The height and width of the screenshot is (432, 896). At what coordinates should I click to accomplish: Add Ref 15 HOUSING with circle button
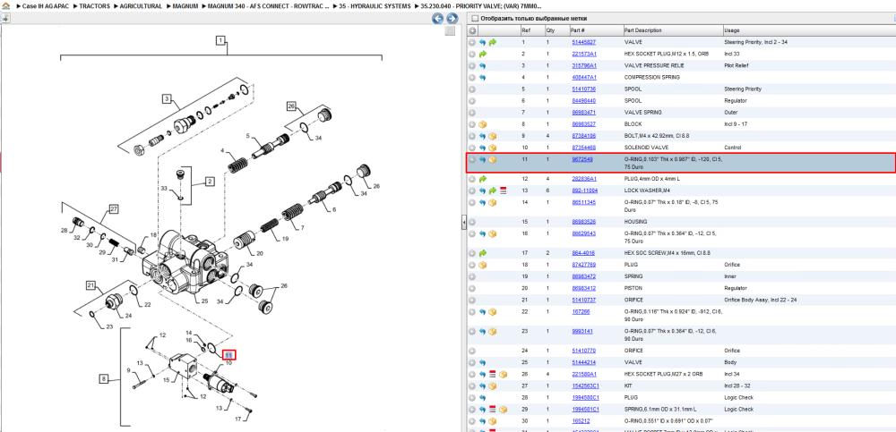[x=472, y=222]
